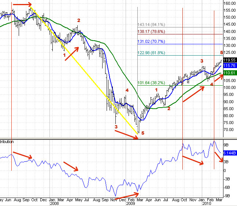Click the green 110.61 moving average tag
The image size is (237, 206).
[230, 73]
